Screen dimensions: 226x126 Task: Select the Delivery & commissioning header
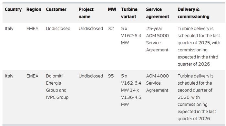point(193,13)
